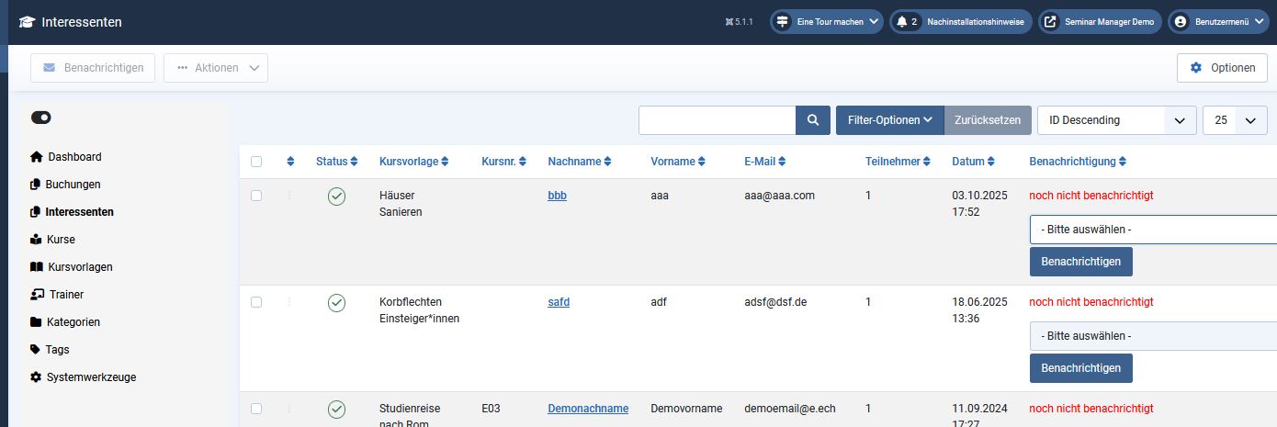Click green status checkmark for bbb row

tap(336, 197)
